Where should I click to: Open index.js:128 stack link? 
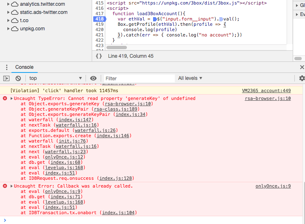pyautogui.click(x=115, y=178)
